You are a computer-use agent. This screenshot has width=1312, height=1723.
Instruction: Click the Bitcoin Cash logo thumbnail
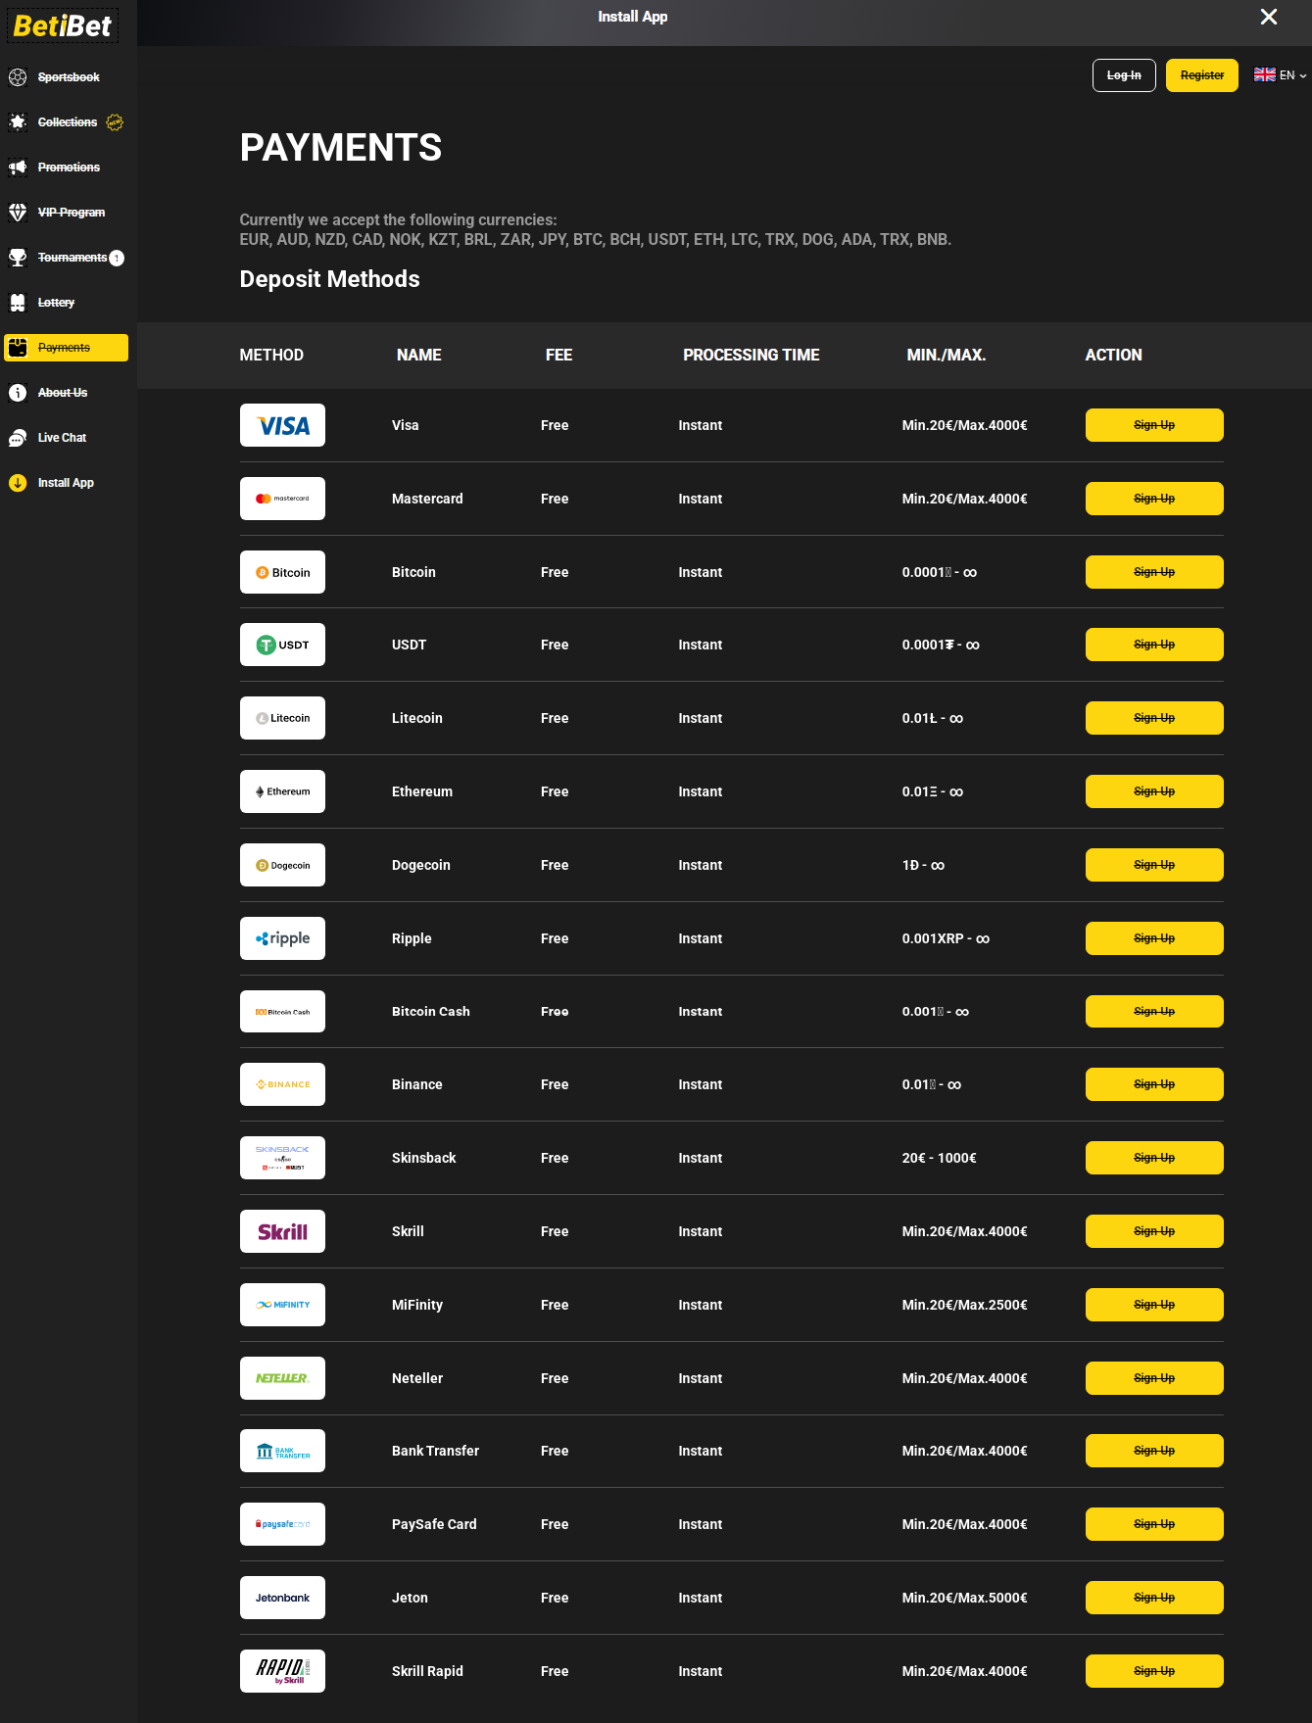pos(282,1011)
